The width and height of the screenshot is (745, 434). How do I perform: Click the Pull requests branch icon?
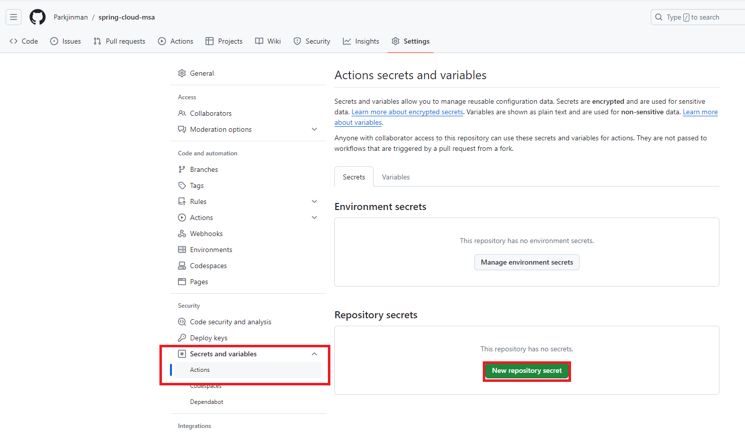(x=97, y=41)
